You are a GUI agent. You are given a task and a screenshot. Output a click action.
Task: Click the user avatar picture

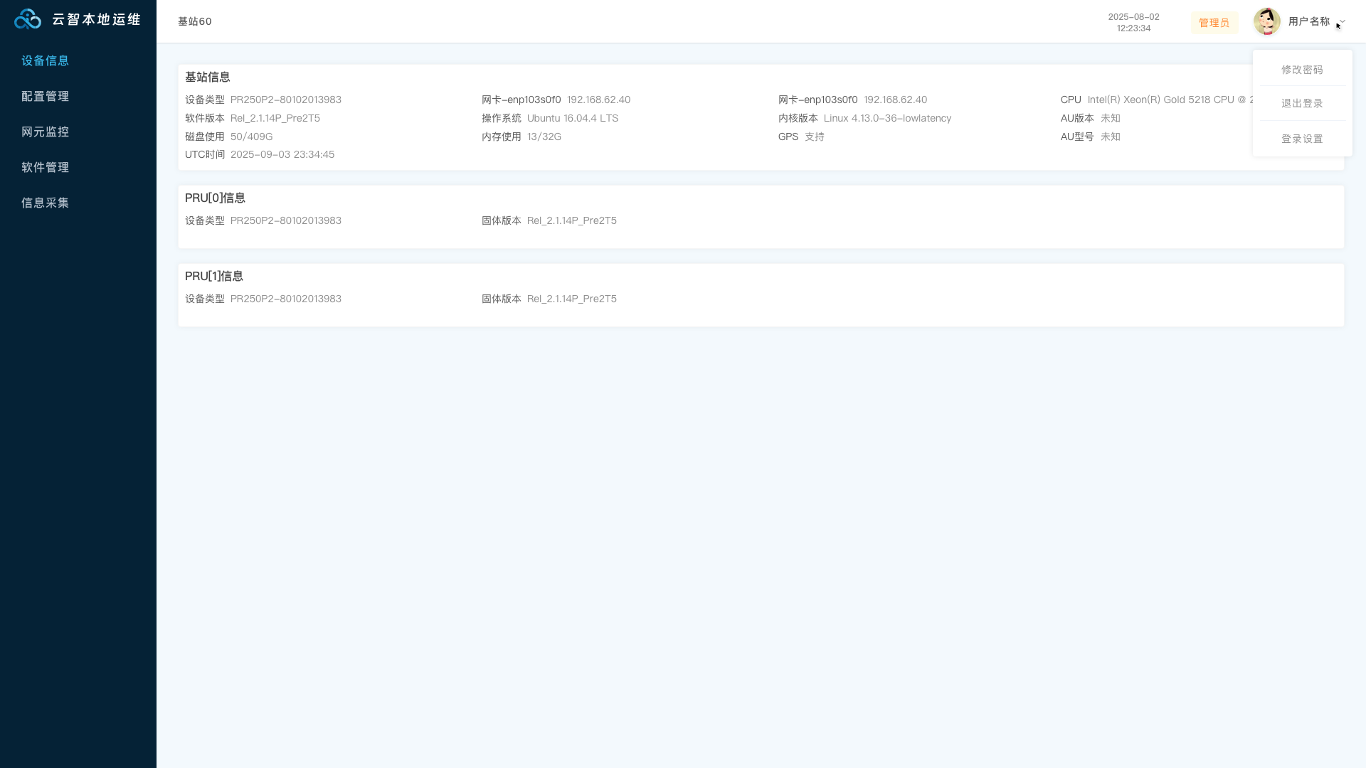(1266, 21)
